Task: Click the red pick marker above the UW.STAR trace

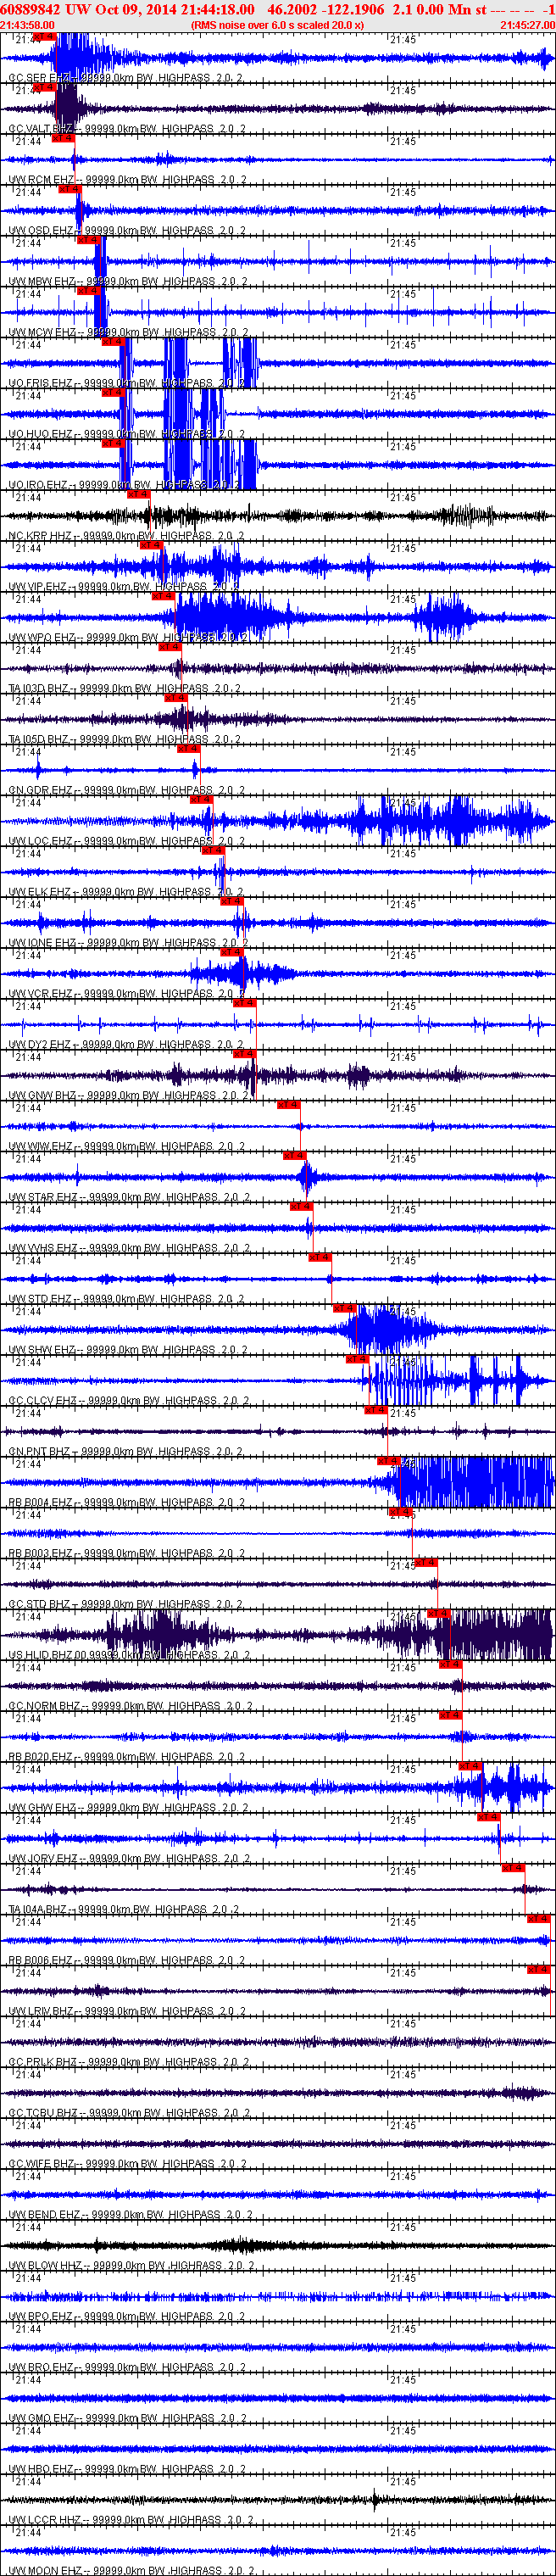Action: [x=294, y=1155]
